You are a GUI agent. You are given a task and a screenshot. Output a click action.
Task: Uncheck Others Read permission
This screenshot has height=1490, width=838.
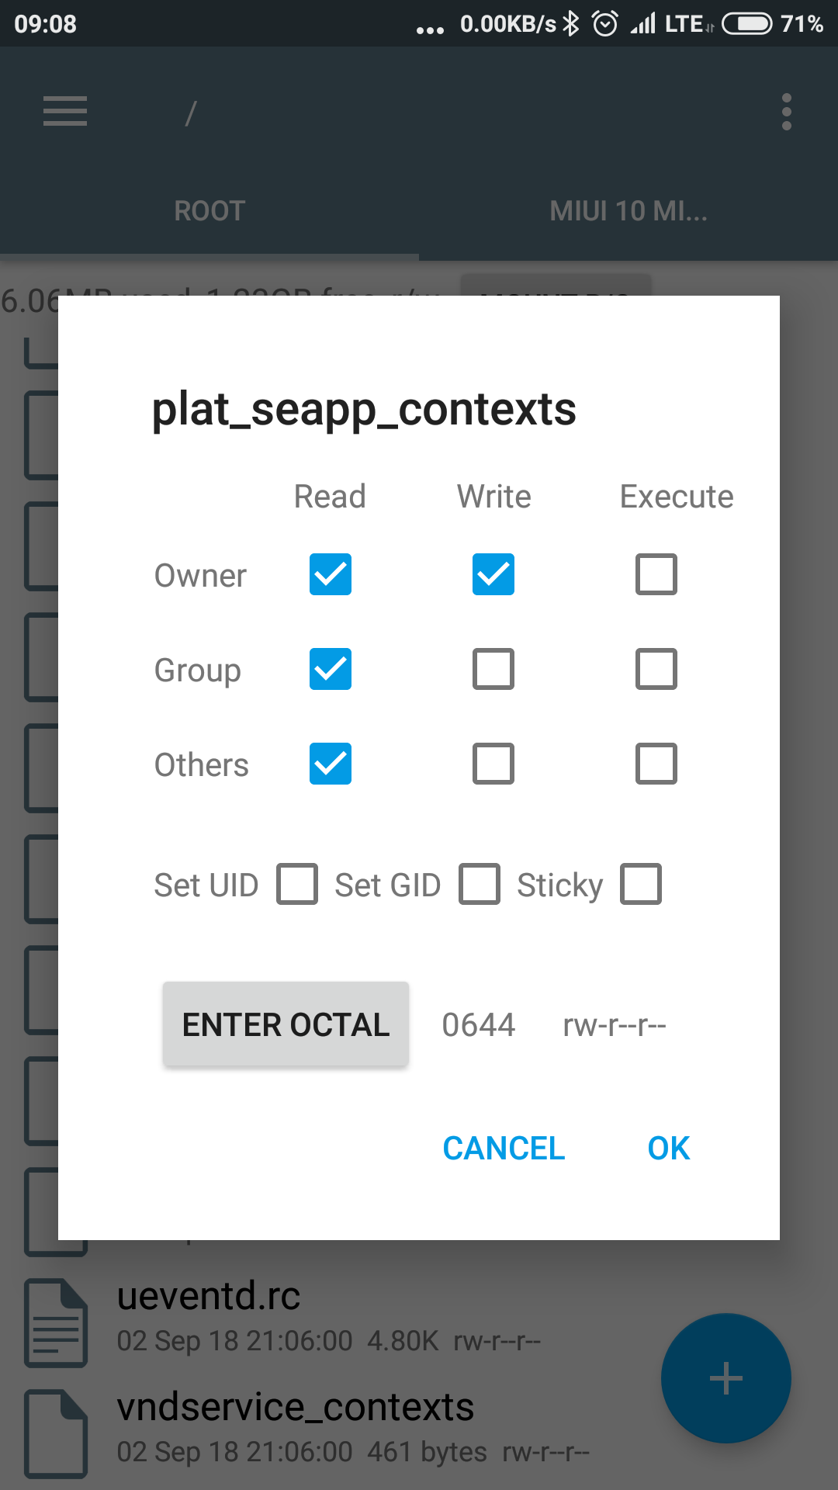tap(331, 764)
